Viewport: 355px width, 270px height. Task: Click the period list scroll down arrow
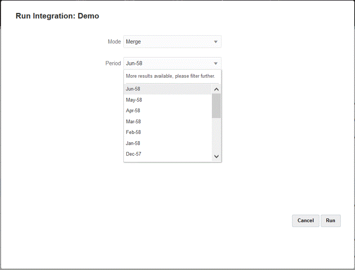(x=216, y=157)
